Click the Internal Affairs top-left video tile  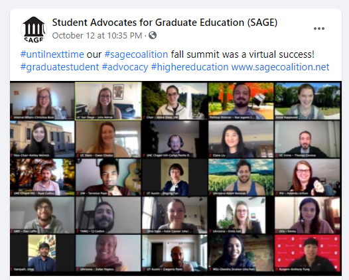click(x=42, y=101)
